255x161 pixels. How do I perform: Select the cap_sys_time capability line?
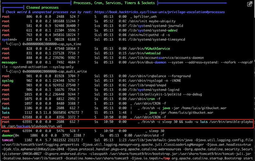tap(52, 44)
